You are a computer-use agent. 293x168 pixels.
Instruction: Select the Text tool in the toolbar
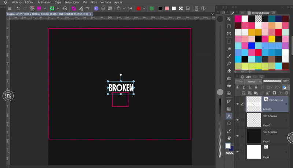(229, 116)
